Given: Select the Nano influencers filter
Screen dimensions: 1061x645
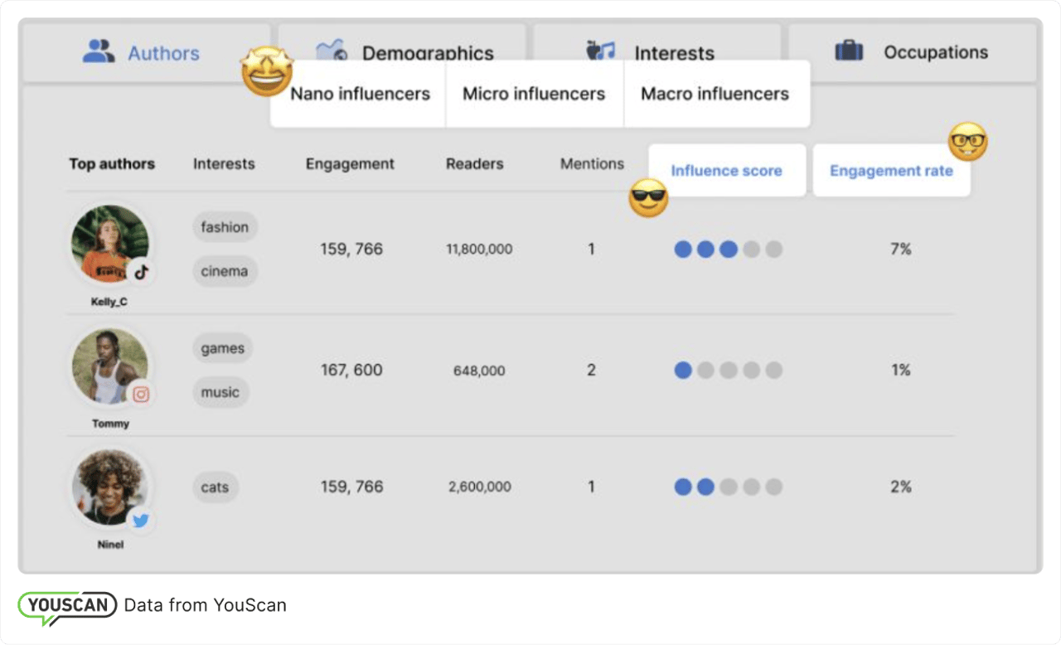Looking at the screenshot, I should 360,94.
